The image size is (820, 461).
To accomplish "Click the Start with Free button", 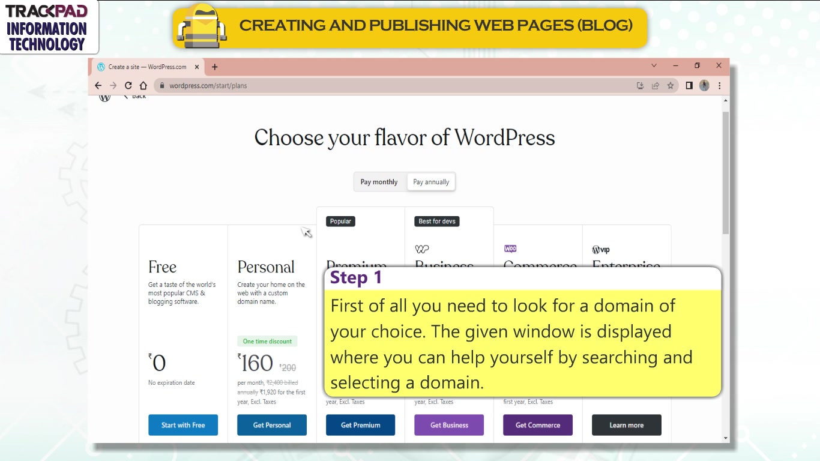I will tap(183, 425).
